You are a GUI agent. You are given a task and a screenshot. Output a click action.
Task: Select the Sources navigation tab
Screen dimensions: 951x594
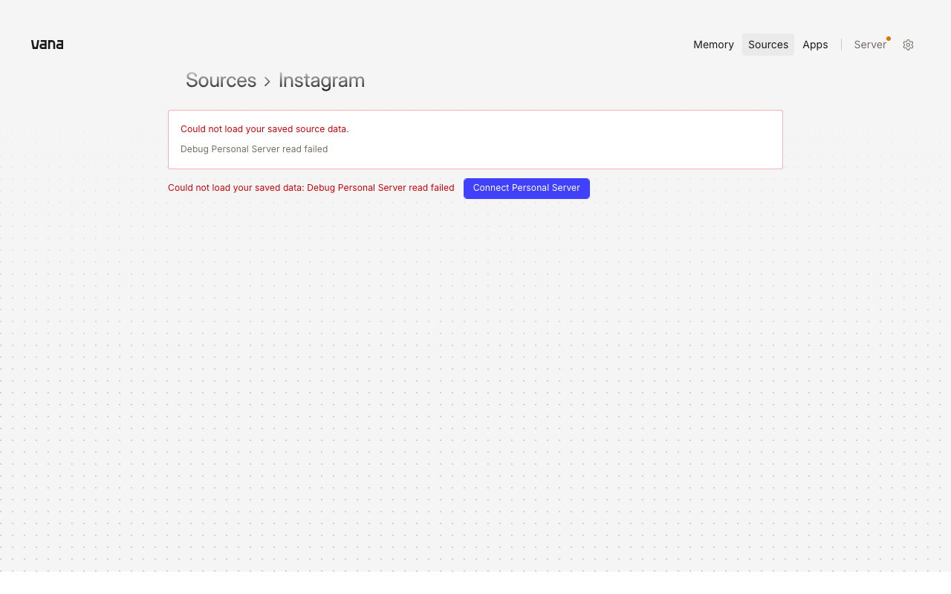(x=768, y=45)
